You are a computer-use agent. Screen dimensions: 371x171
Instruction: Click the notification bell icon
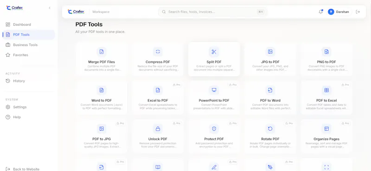pyautogui.click(x=320, y=12)
